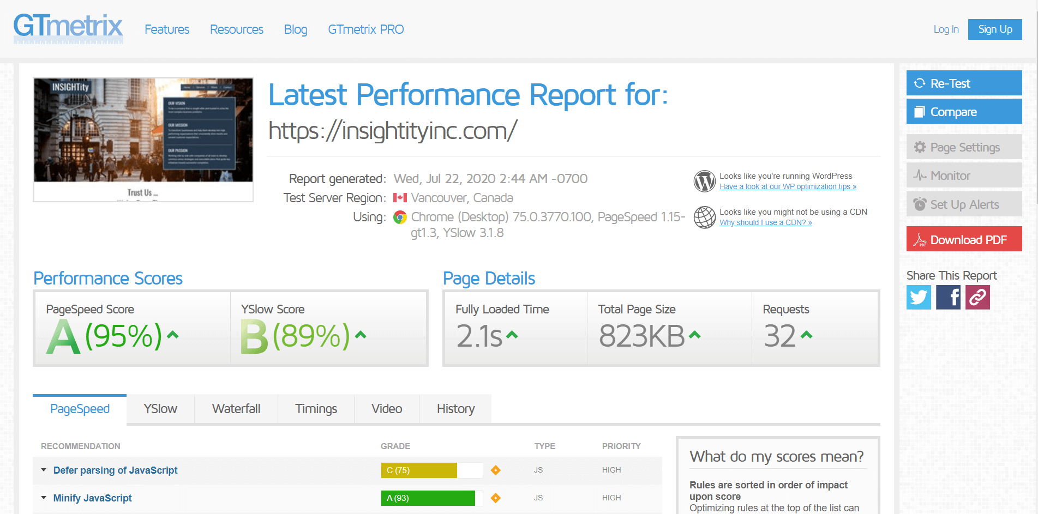Image resolution: width=1038 pixels, height=514 pixels.
Task: Open GTmetrix PRO page
Action: [366, 29]
